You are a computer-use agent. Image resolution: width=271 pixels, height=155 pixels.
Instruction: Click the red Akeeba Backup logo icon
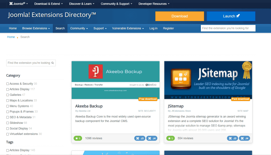(96, 72)
